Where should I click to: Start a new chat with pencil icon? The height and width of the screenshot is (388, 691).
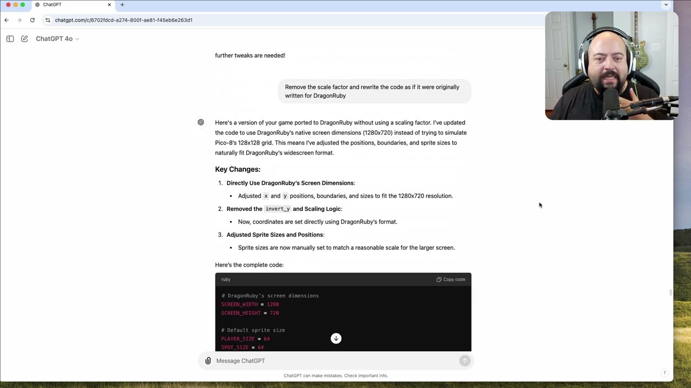pos(24,39)
